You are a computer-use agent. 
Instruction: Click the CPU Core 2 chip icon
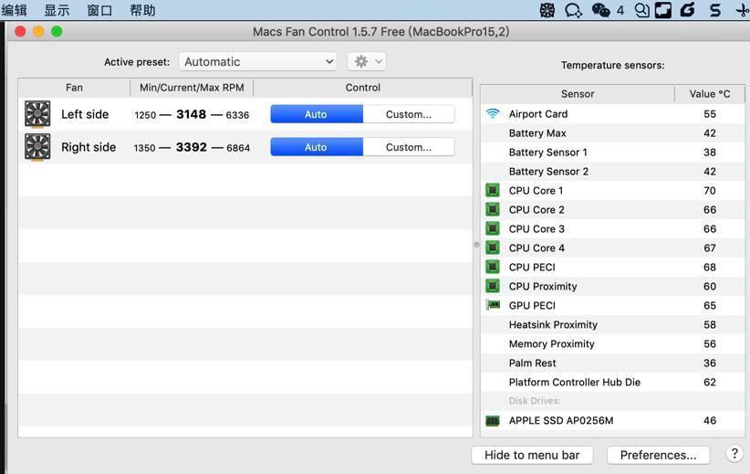pos(492,209)
